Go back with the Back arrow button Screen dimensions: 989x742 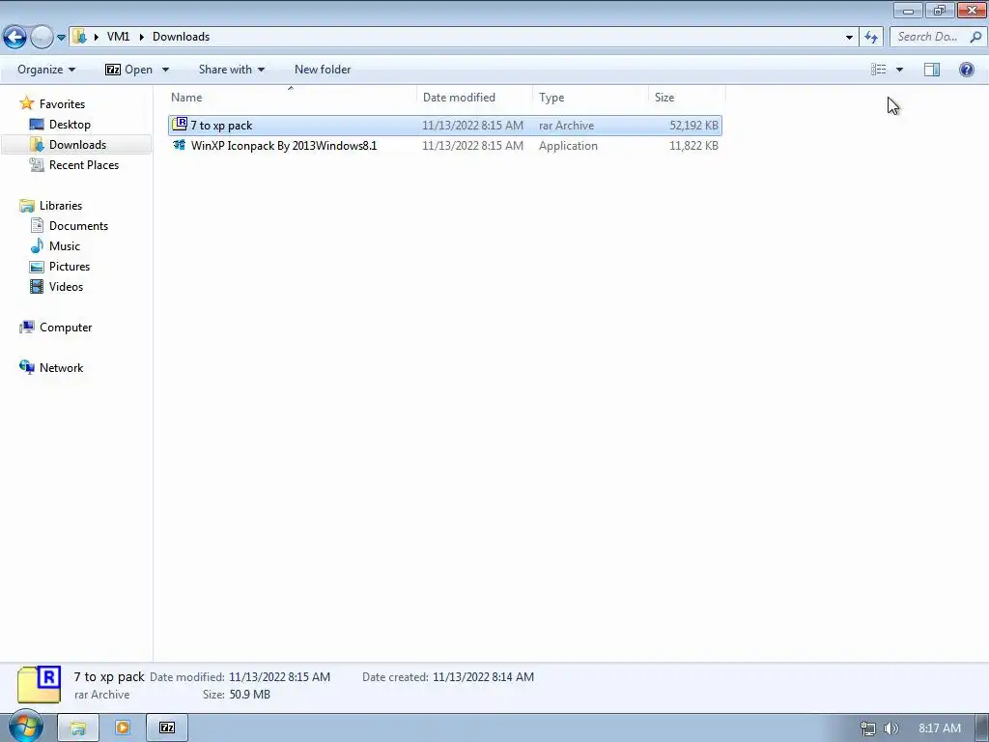click(x=15, y=37)
